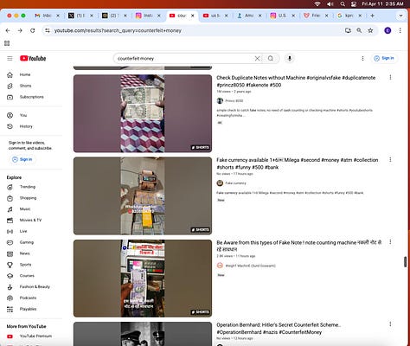Switch to the X (Twitter) tab
Screen dimensions: 410x346
point(80,16)
